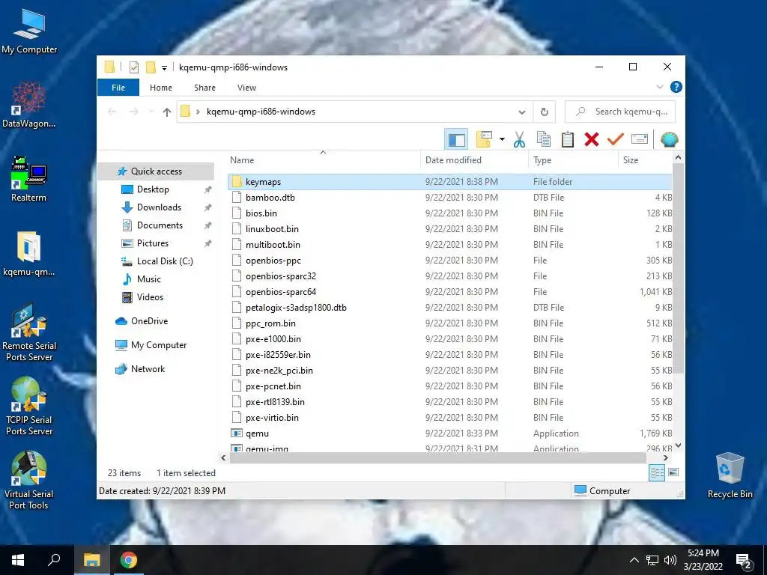
Task: Click the horizontal scrollbar right arrow
Action: tap(666, 458)
